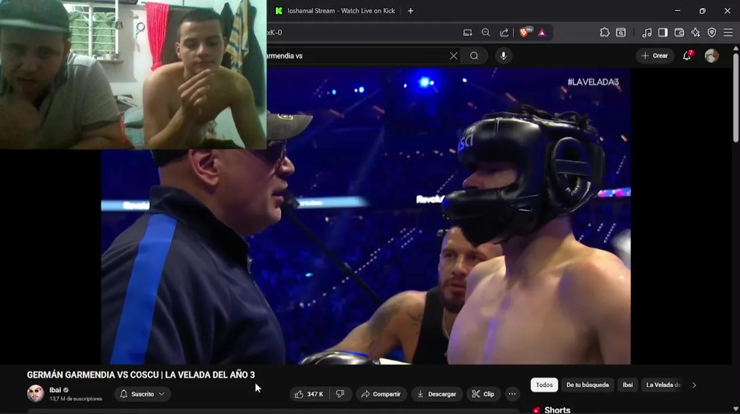This screenshot has width=740, height=414.
Task: Open the YouTube account avatar menu
Action: point(712,56)
